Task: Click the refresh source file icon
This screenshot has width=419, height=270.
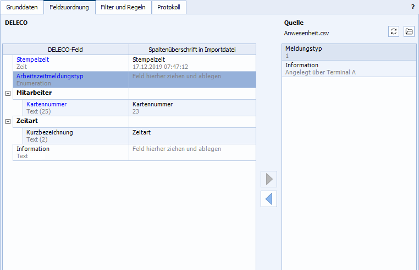Action: coord(394,31)
